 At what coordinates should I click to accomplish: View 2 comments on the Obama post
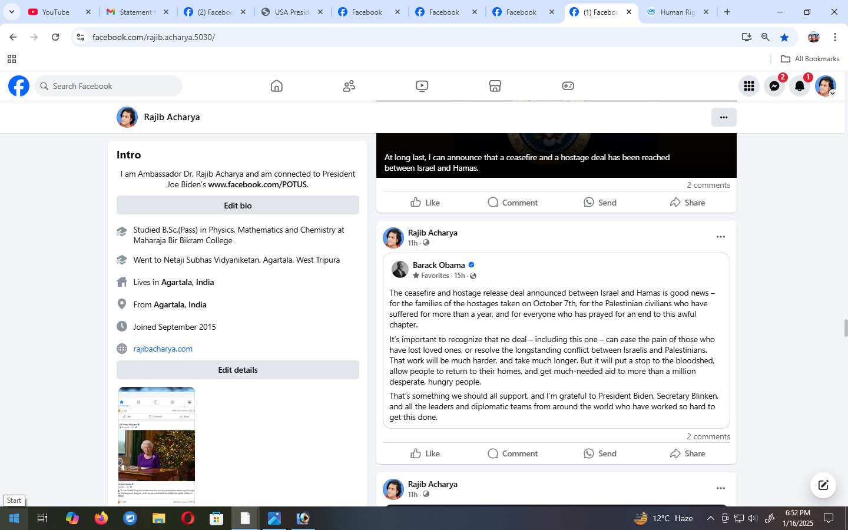tap(708, 436)
